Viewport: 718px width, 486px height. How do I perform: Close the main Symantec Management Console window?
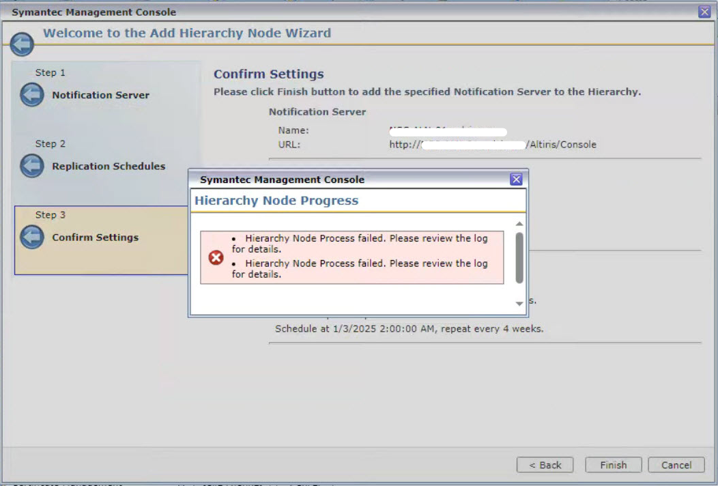(704, 12)
